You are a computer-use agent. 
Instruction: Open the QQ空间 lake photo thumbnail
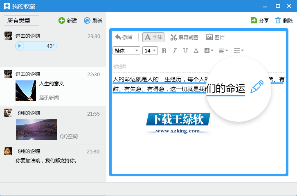click(x=36, y=130)
